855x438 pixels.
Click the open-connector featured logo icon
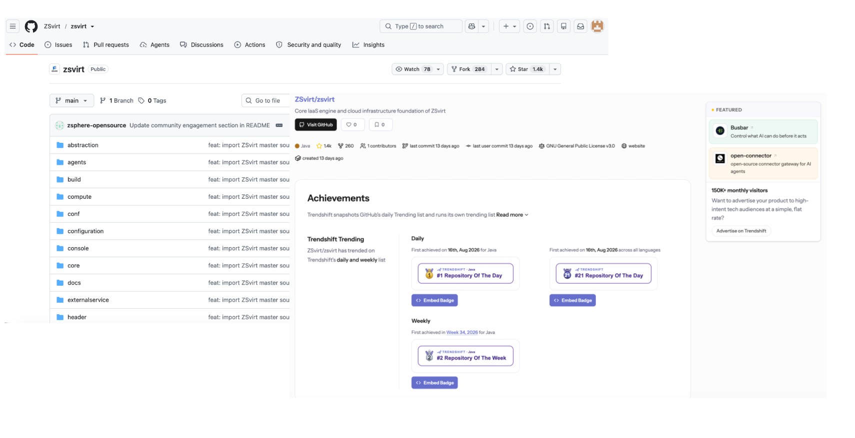click(720, 159)
